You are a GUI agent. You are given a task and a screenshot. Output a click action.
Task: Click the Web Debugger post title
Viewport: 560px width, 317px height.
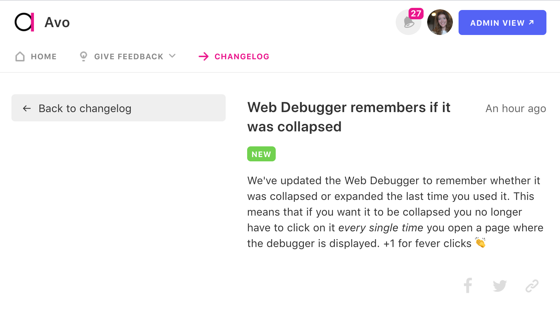349,117
